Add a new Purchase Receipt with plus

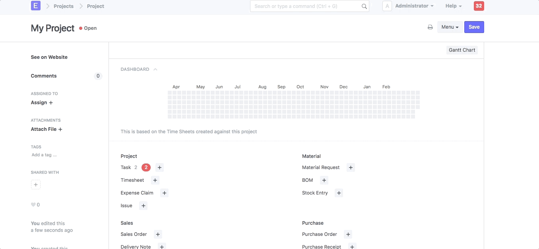pyautogui.click(x=352, y=247)
